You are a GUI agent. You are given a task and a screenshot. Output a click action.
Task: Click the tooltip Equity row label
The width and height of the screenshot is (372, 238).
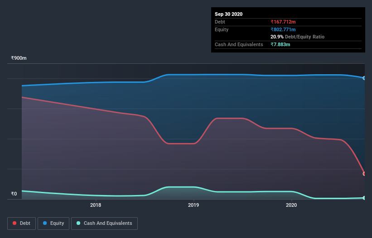point(222,29)
